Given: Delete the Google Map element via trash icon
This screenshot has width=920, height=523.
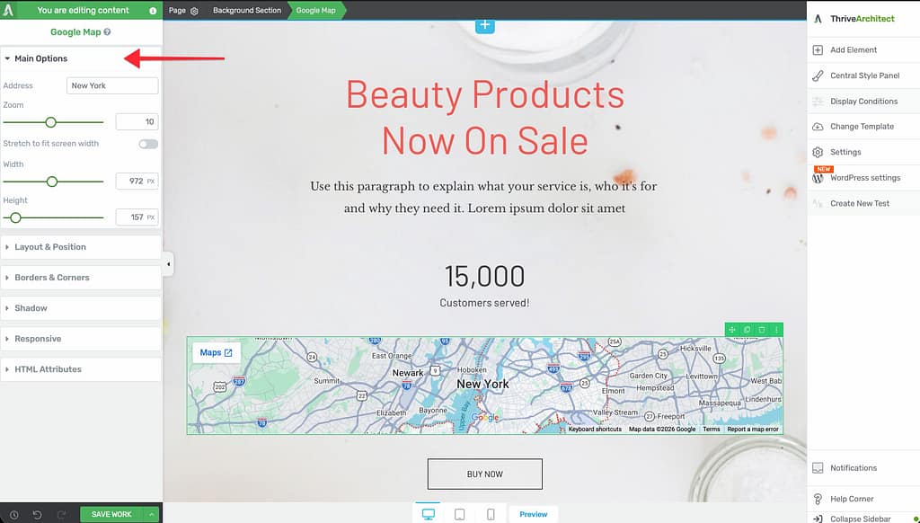Looking at the screenshot, I should point(762,330).
